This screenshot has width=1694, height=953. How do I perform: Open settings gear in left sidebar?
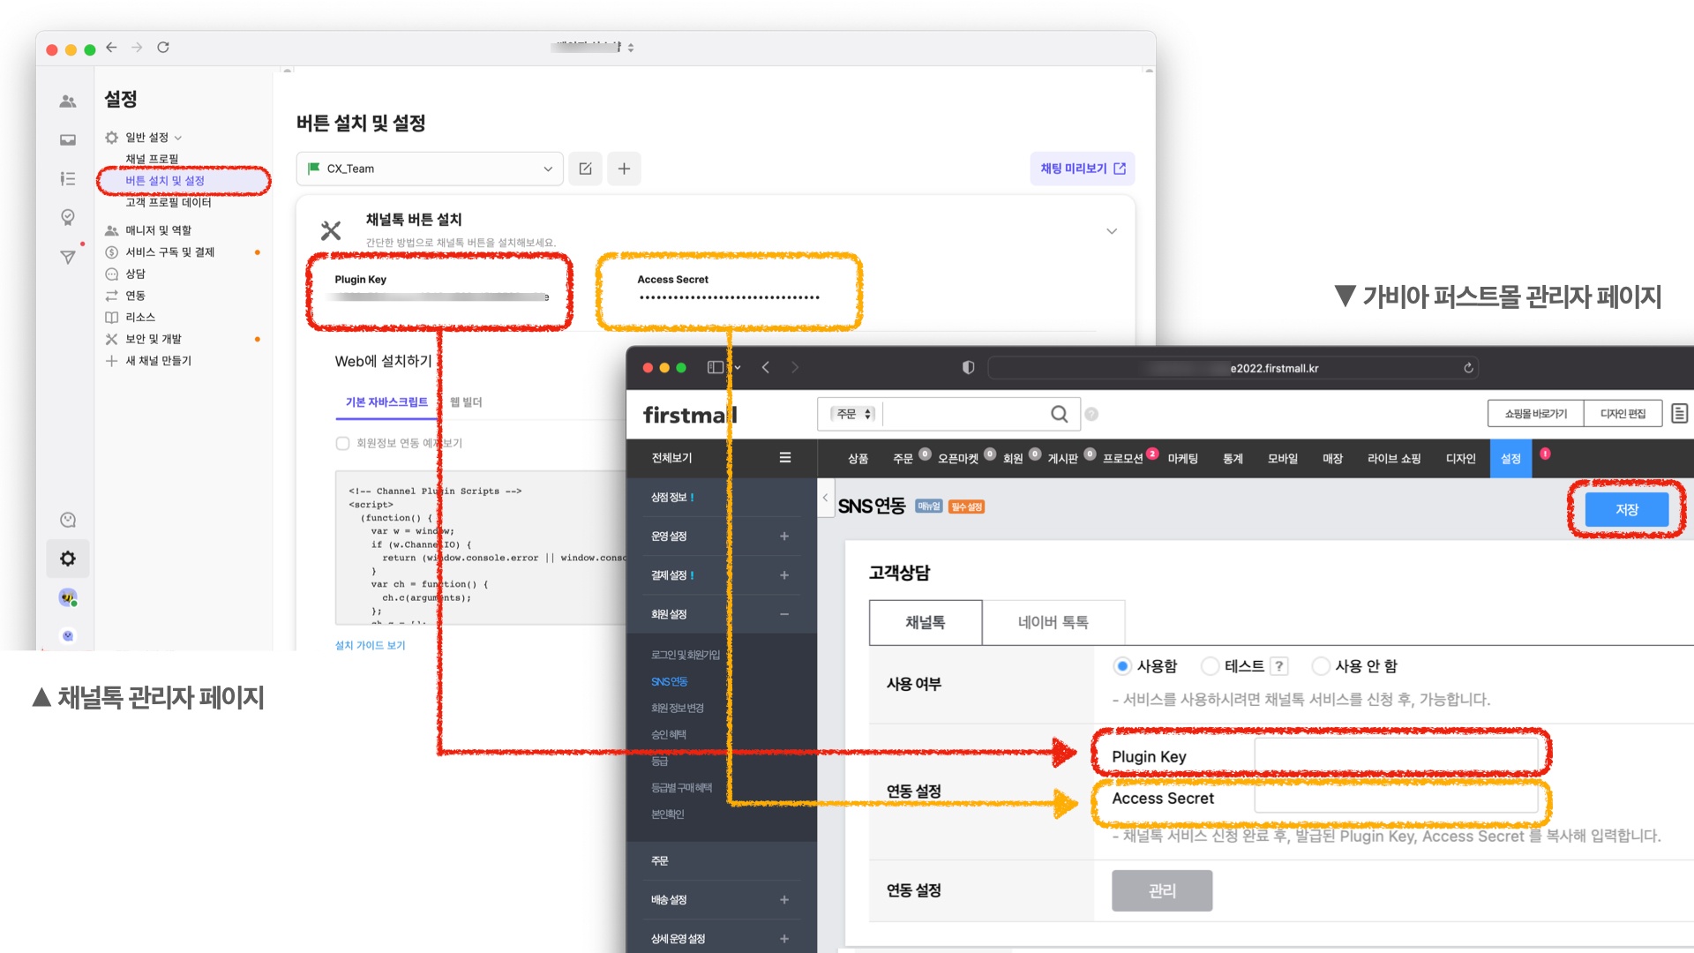[x=68, y=559]
